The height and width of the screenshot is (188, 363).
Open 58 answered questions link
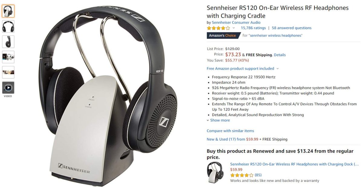[x=292, y=28]
